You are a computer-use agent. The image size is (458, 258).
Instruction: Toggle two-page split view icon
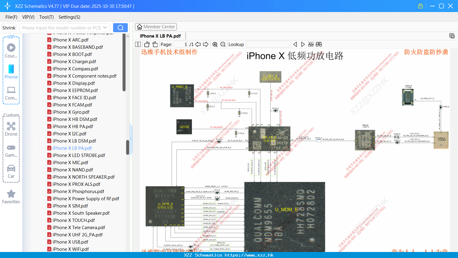138,44
